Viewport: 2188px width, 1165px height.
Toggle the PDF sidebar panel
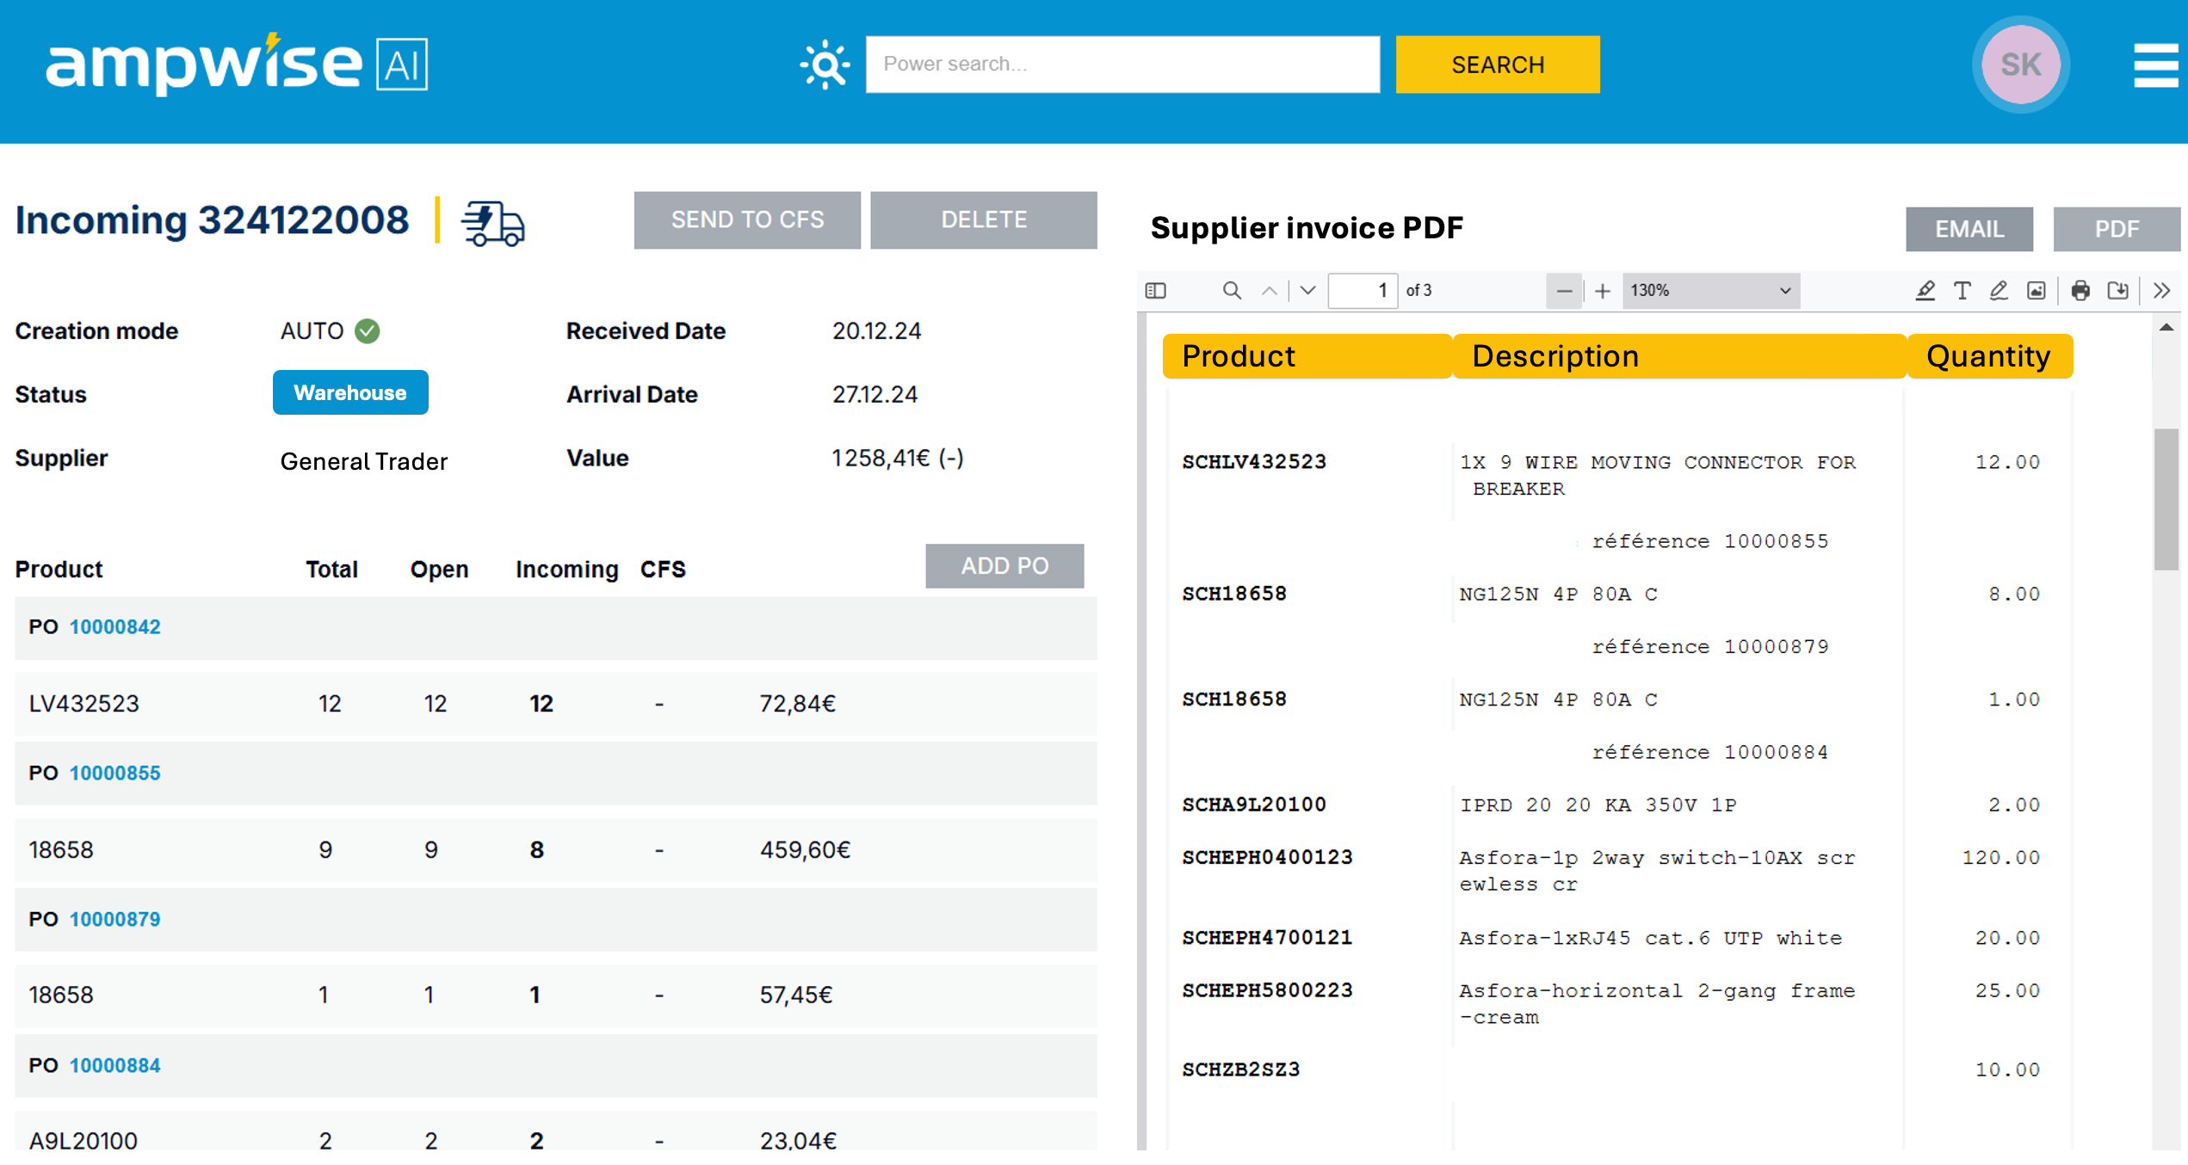(x=1156, y=290)
